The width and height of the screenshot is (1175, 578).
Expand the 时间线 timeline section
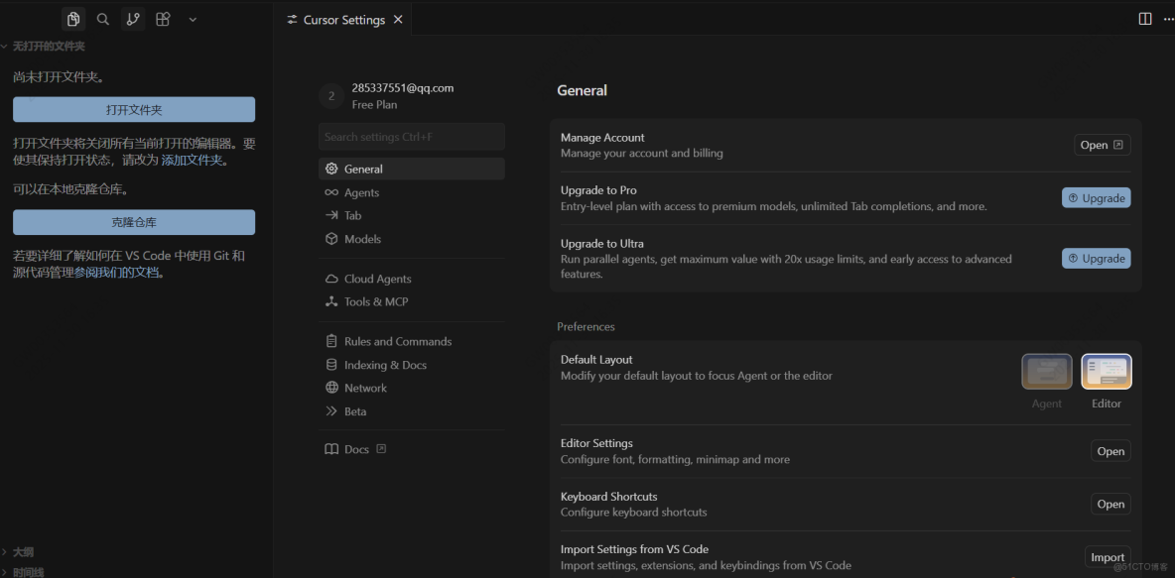(26, 572)
